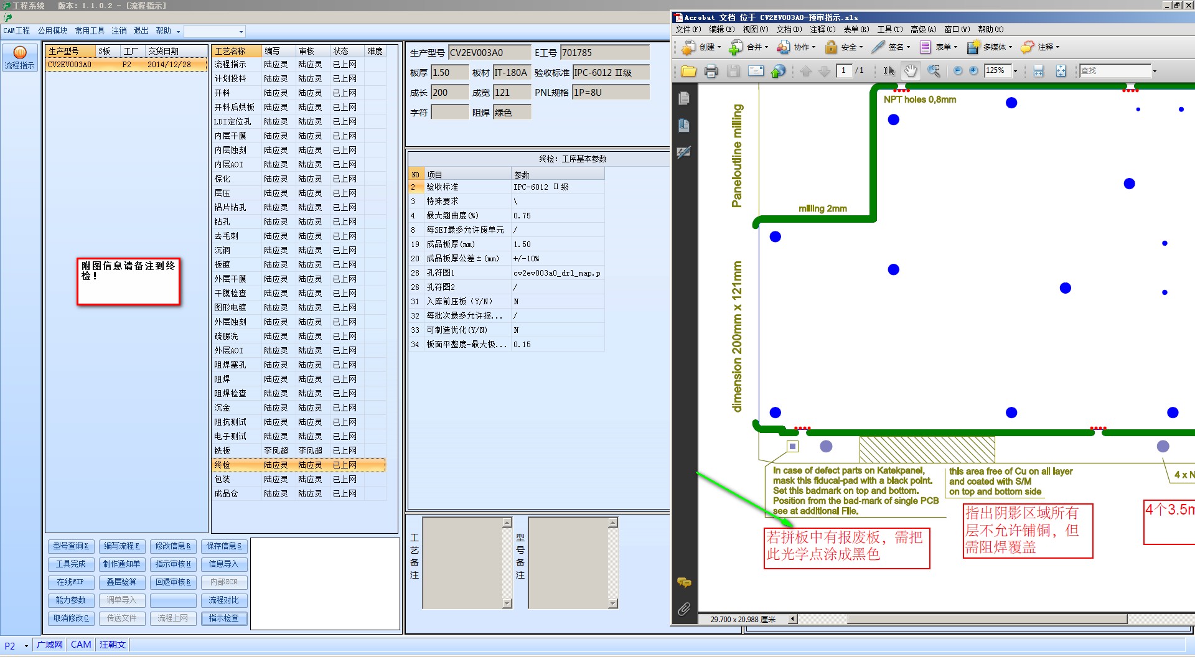The width and height of the screenshot is (1195, 657).
Task: Open the Acrobat 创建 (Create) toolbar menu
Action: tap(701, 47)
